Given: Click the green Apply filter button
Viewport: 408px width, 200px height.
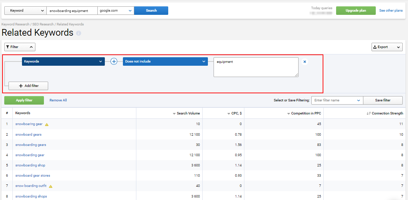Looking at the screenshot, I should (24, 100).
